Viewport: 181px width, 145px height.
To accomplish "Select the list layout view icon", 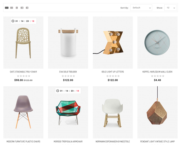I will (x=22, y=8).
